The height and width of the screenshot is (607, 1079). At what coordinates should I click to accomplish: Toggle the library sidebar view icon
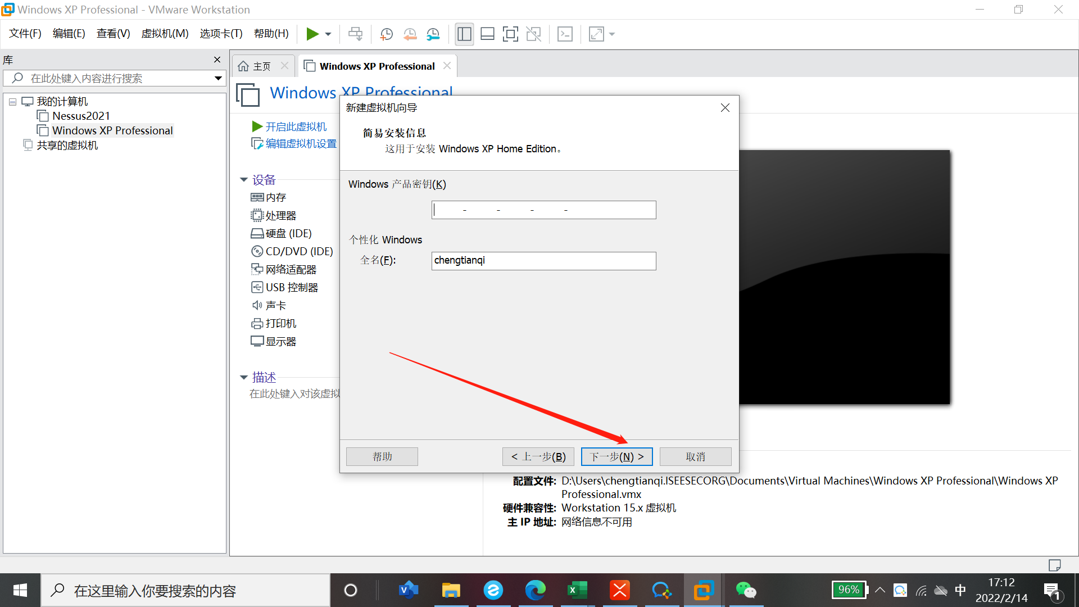(464, 34)
